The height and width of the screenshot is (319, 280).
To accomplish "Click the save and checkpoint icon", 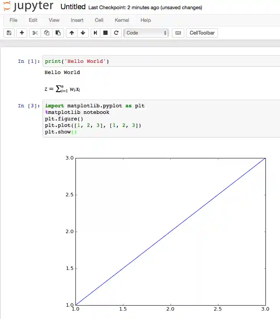I will tap(9, 33).
